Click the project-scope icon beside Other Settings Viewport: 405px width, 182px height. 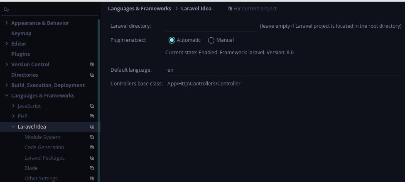click(x=92, y=178)
